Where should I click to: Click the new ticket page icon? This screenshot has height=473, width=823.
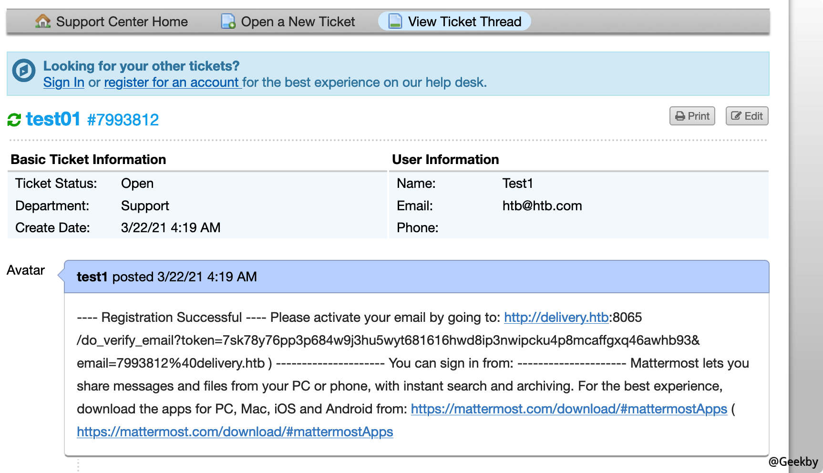point(228,21)
